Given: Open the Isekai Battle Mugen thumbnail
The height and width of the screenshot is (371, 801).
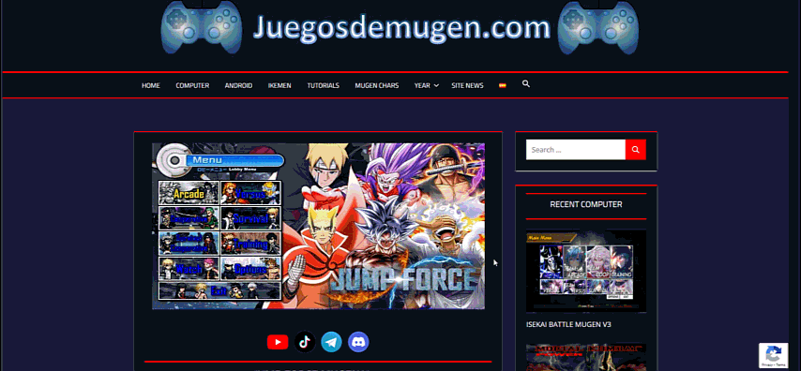Looking at the screenshot, I should tap(586, 271).
